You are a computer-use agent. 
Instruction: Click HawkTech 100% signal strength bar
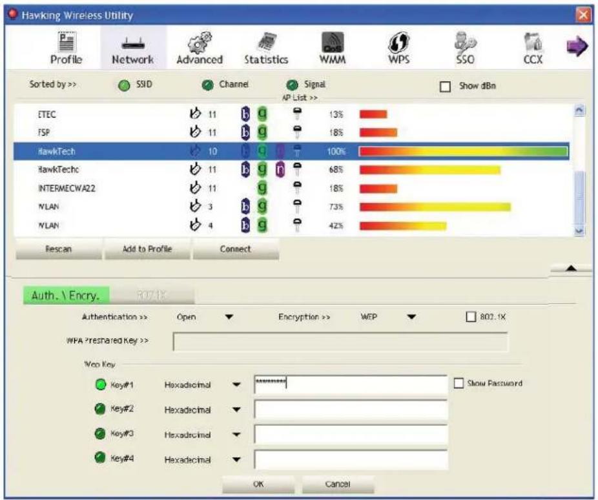click(x=464, y=151)
